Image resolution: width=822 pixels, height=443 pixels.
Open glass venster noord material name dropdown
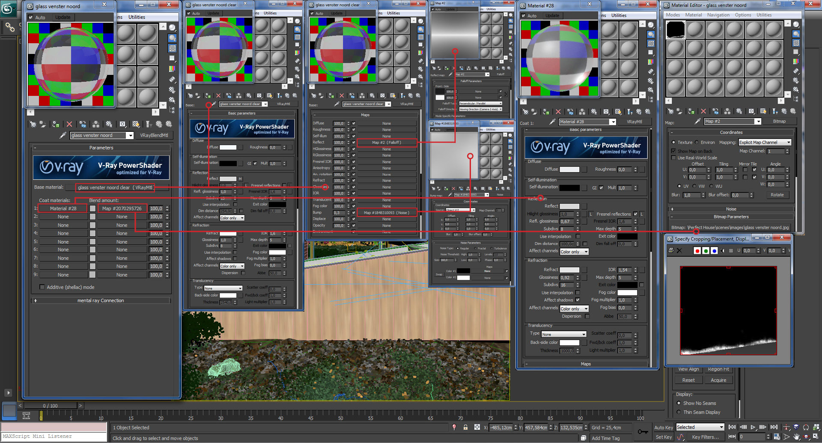(130, 135)
